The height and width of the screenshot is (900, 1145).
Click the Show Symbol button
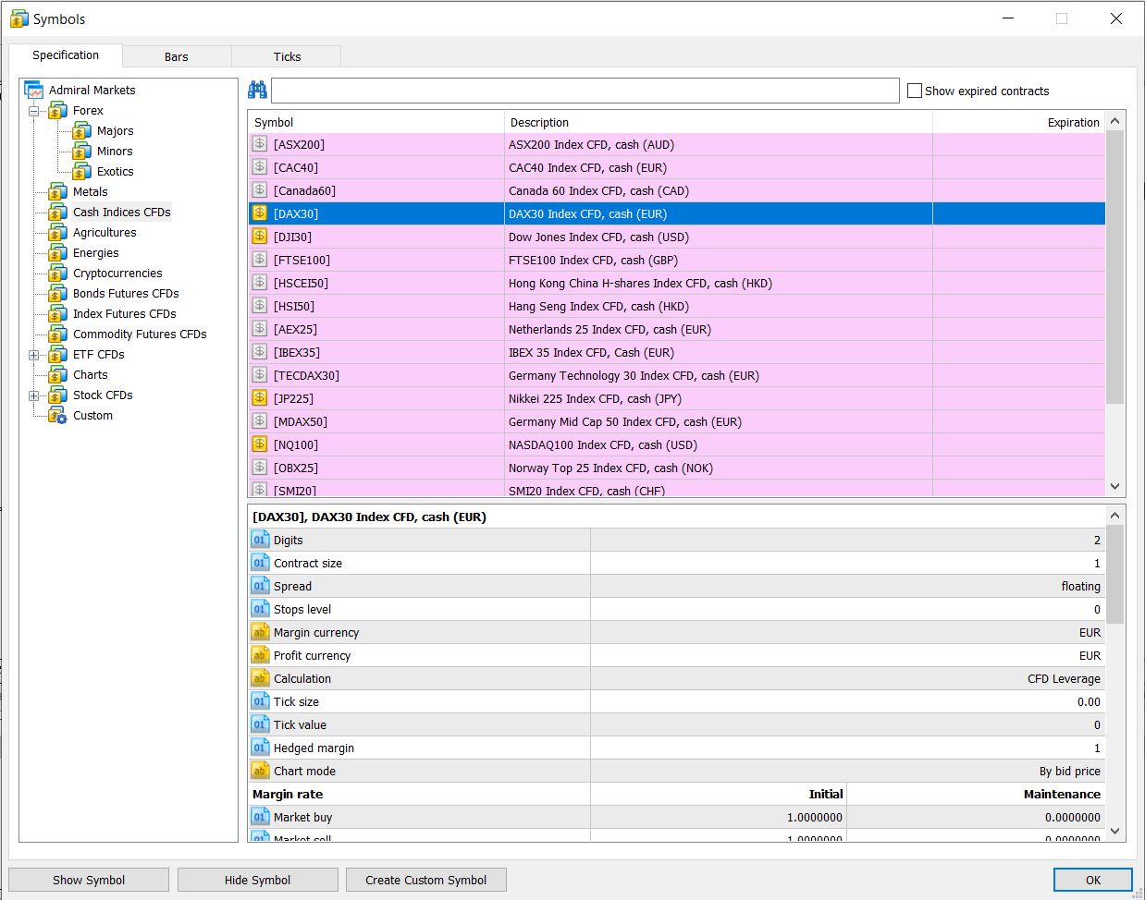coord(89,880)
